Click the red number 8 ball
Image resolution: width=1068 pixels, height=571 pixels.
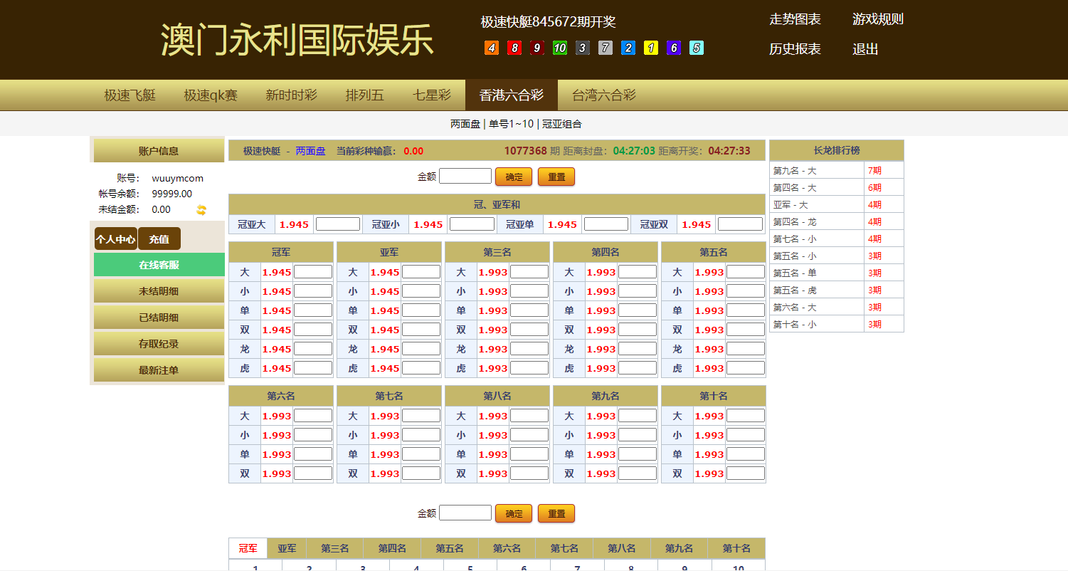point(513,48)
